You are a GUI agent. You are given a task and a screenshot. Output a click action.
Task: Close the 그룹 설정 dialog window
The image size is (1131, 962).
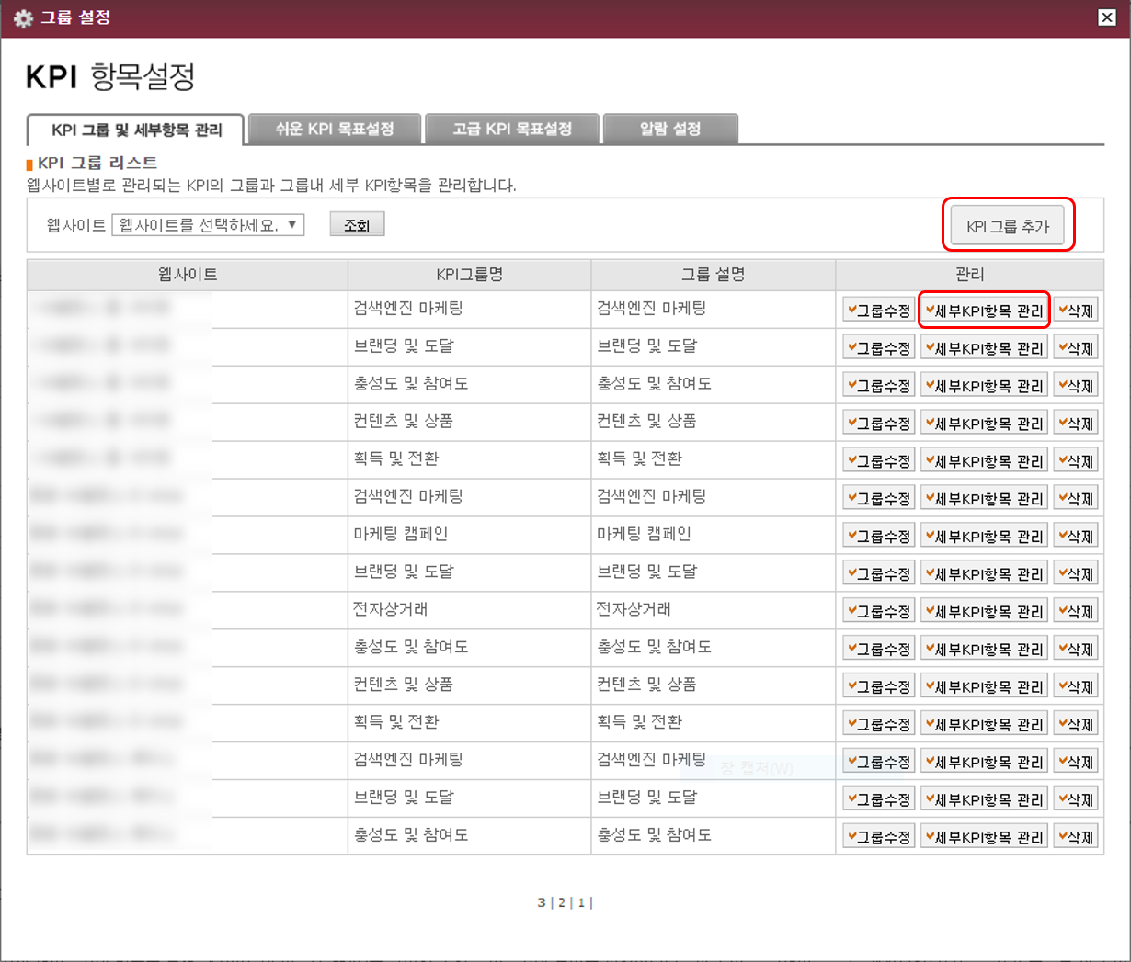coord(1107,17)
